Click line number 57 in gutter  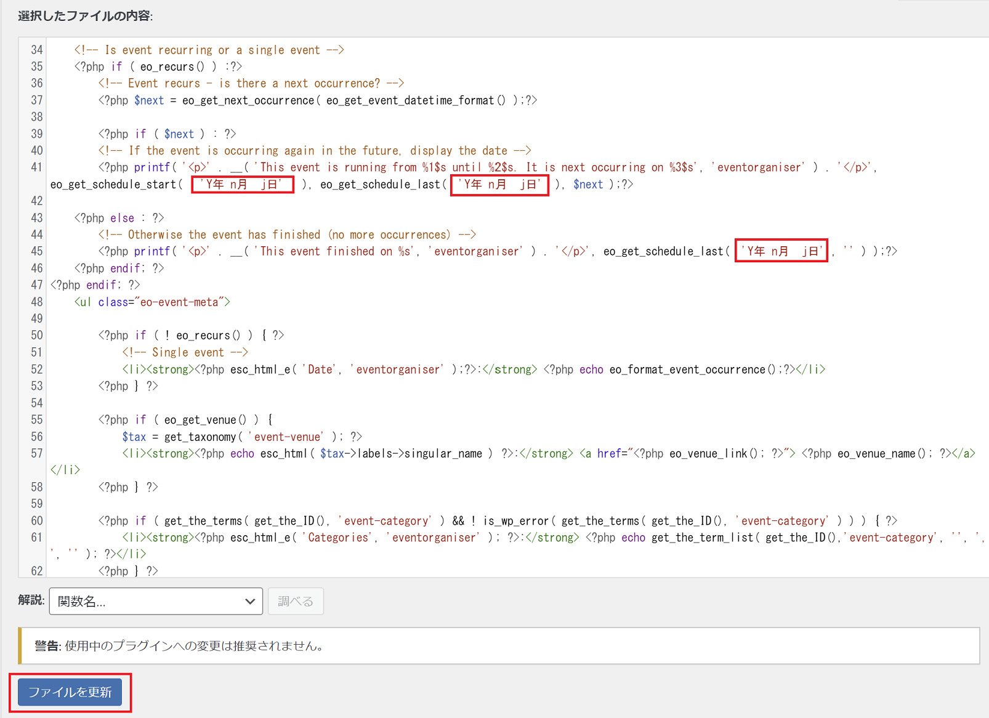[37, 453]
